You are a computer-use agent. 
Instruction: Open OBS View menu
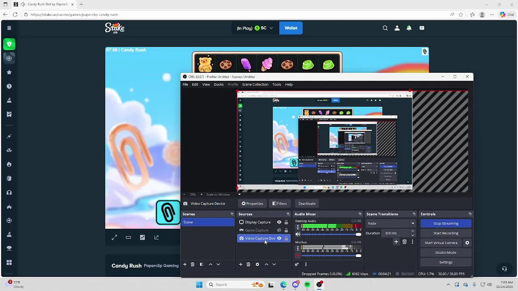coord(206,84)
